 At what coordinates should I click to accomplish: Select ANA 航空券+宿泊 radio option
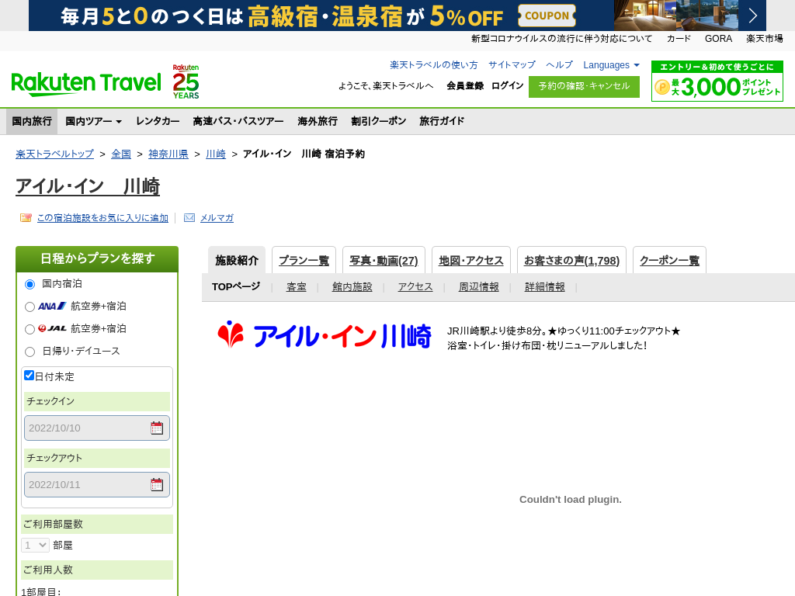[30, 307]
